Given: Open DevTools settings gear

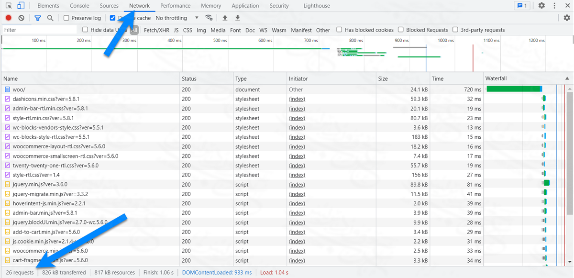Looking at the screenshot, I should pos(541,6).
